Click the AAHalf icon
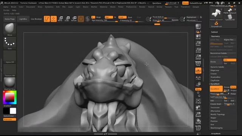 point(198,57)
